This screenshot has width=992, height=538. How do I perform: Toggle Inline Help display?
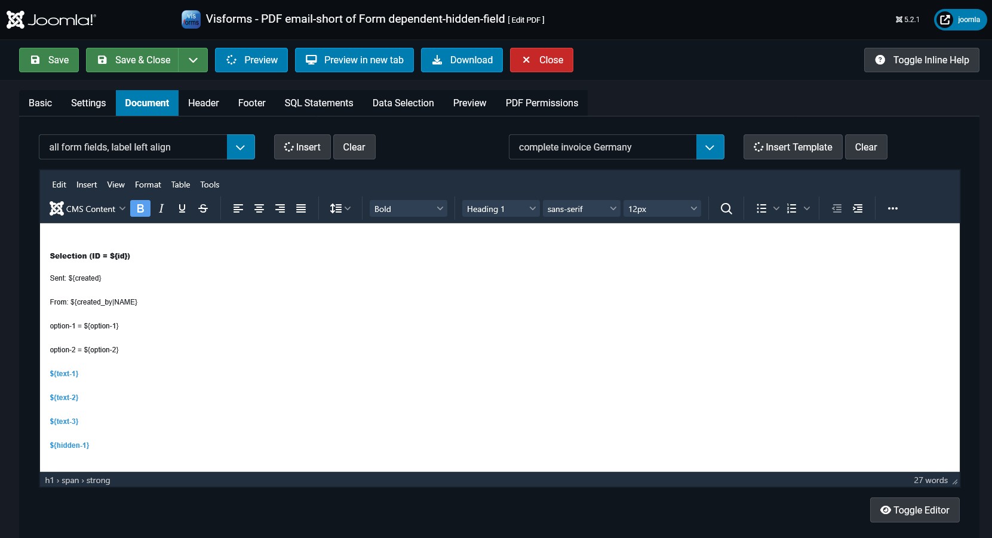(x=922, y=60)
